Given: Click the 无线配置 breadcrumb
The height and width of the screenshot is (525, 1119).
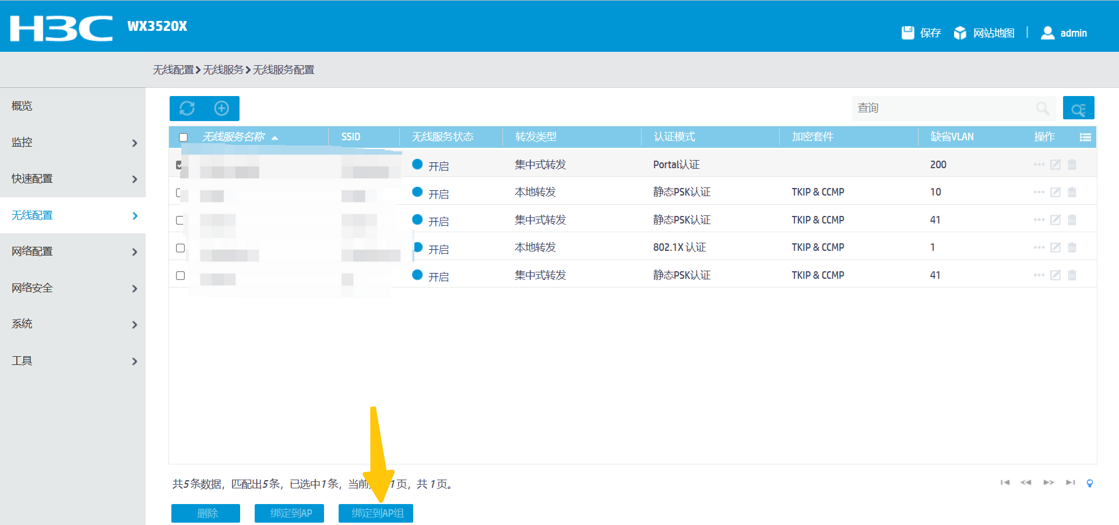Looking at the screenshot, I should click(x=173, y=70).
